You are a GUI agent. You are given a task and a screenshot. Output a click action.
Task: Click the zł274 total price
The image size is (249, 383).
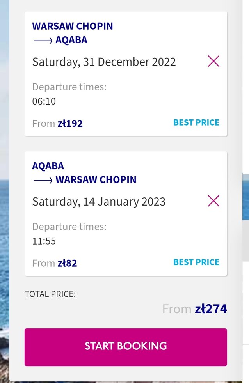(x=211, y=309)
